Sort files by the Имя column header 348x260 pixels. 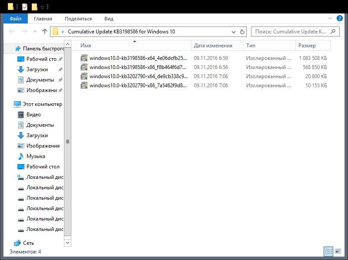132,46
